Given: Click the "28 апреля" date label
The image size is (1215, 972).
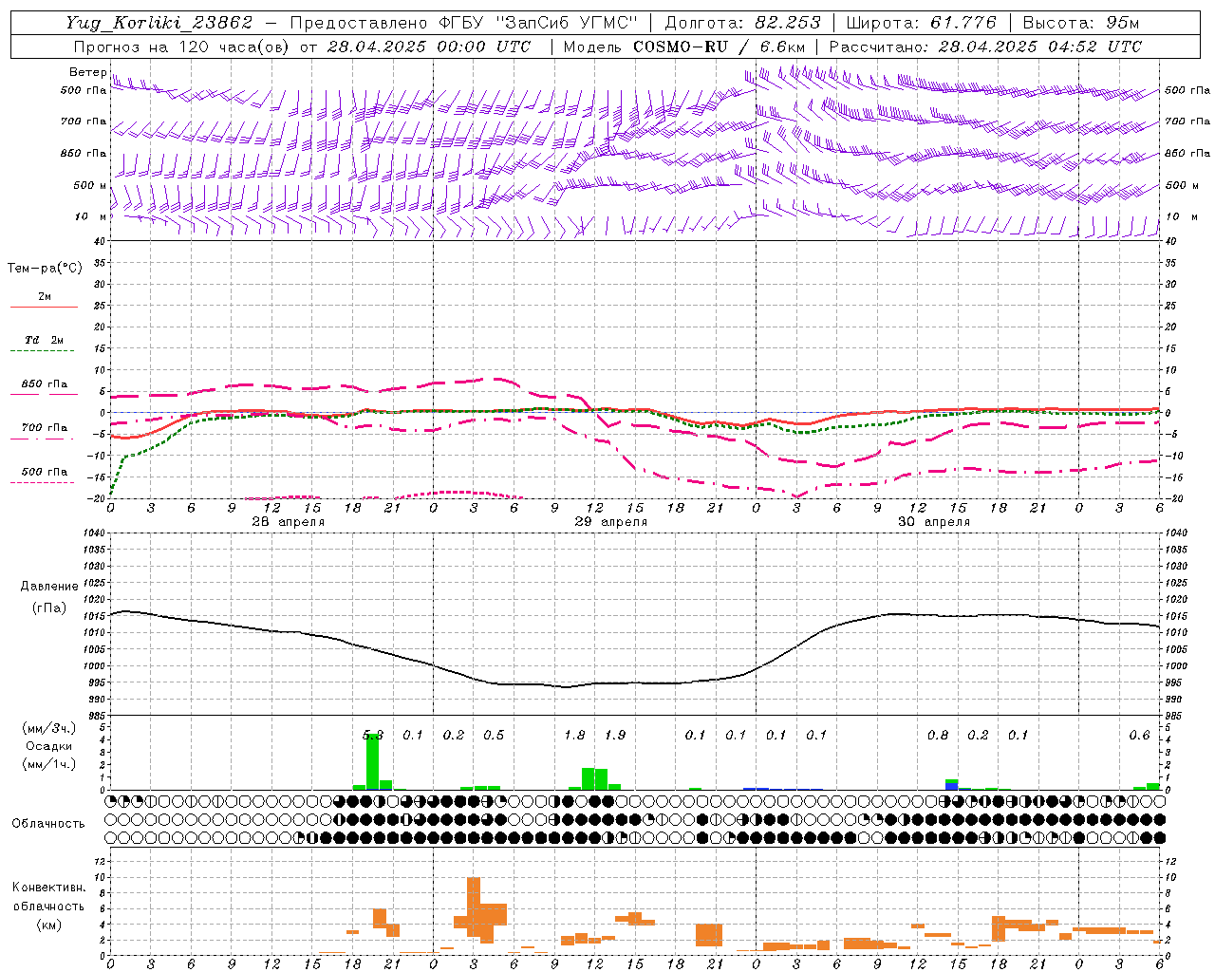Looking at the screenshot, I should [x=288, y=522].
